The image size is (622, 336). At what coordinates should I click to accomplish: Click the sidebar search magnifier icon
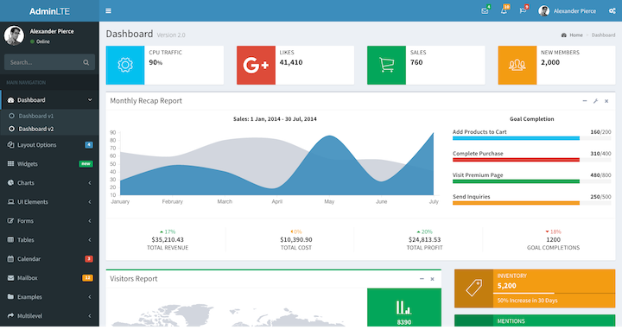86,62
